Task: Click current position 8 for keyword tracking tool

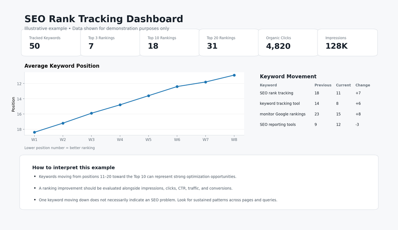Action: point(337,104)
